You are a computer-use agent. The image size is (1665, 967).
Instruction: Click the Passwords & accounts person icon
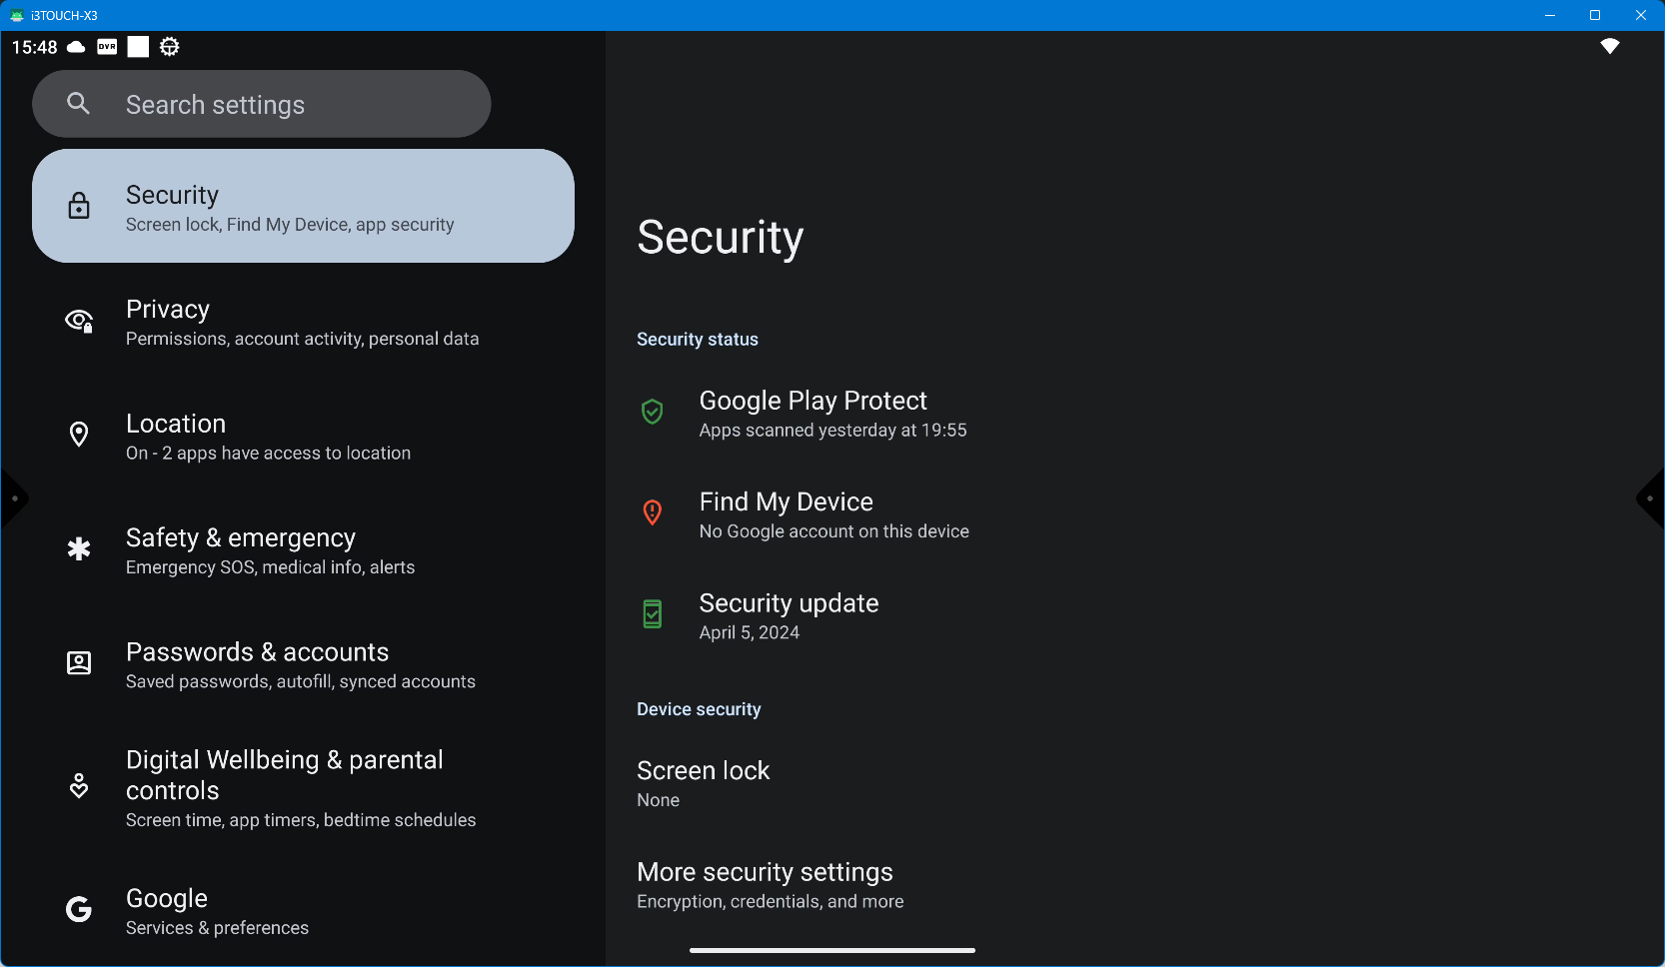click(x=79, y=663)
